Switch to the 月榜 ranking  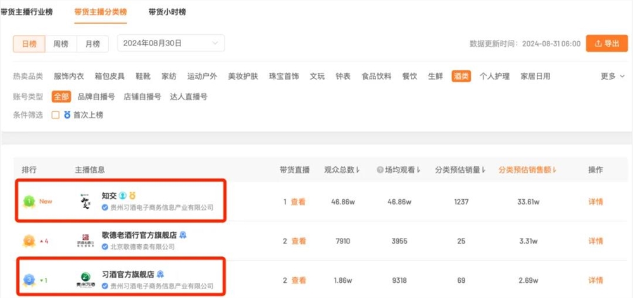click(x=92, y=44)
